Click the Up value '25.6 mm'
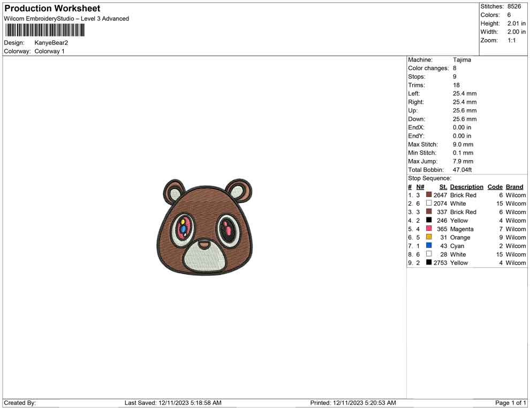The width and height of the screenshot is (530, 408). click(465, 110)
